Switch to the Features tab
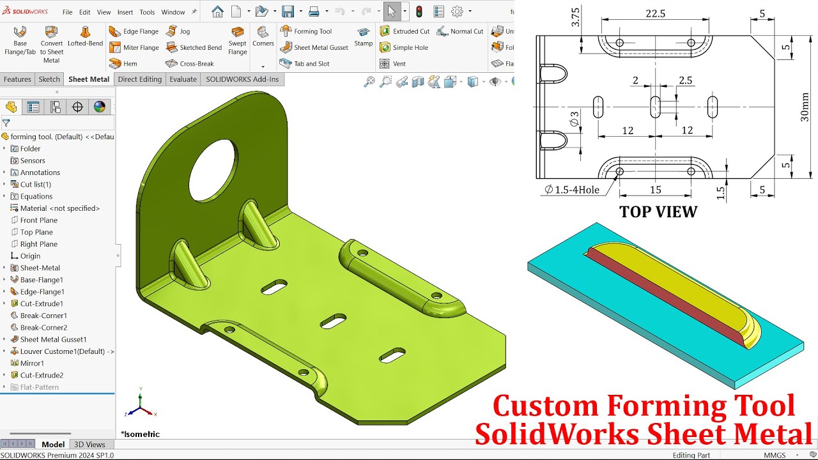The image size is (818, 460). (17, 79)
